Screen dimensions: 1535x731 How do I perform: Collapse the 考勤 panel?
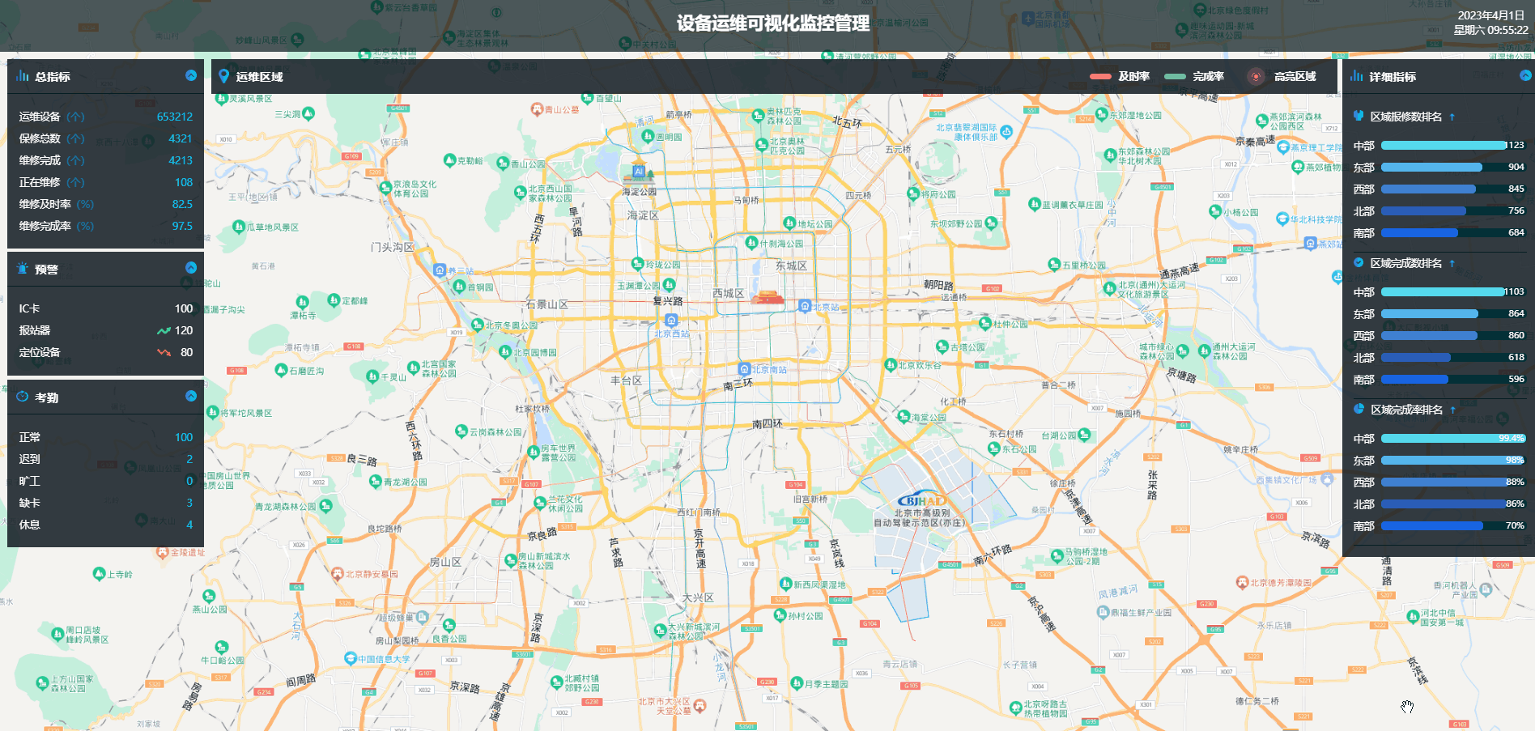point(191,396)
